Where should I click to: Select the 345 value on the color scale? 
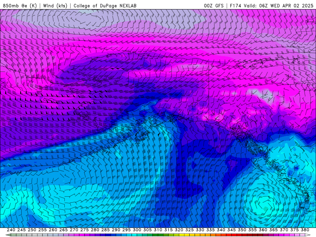pos(231,230)
